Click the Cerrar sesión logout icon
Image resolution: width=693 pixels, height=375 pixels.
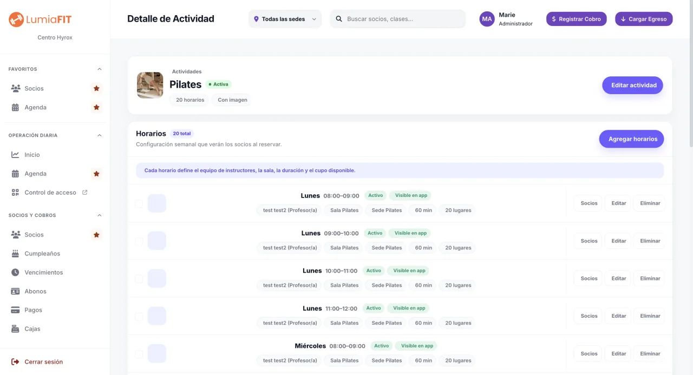[15, 361]
